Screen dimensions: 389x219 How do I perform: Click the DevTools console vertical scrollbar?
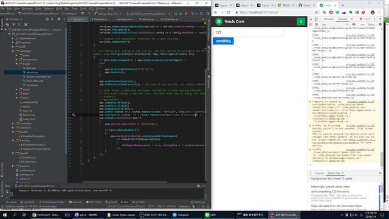(382, 159)
